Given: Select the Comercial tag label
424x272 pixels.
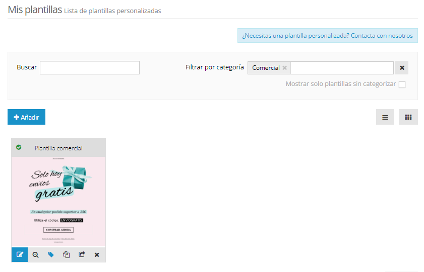Looking at the screenshot, I should (266, 68).
